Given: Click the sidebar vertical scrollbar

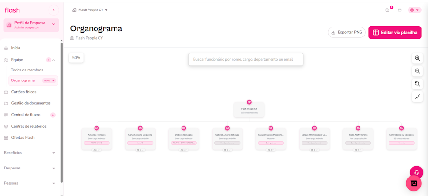Looking at the screenshot, I should (x=62, y=112).
